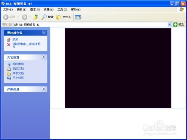
Task: Click the Up folder toolbar icon
Action: pyautogui.click(x=36, y=17)
